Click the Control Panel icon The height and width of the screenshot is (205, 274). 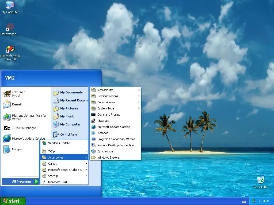click(56, 135)
